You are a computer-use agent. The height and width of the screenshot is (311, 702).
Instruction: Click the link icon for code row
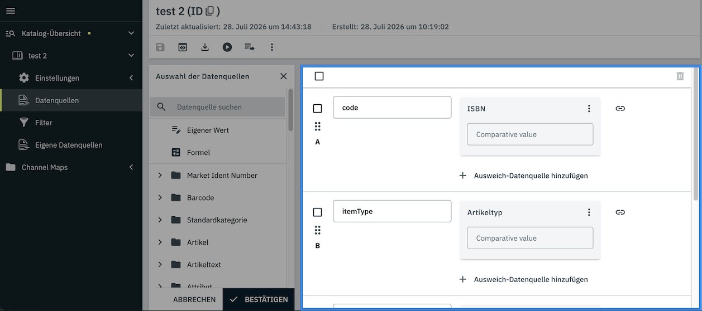click(620, 109)
